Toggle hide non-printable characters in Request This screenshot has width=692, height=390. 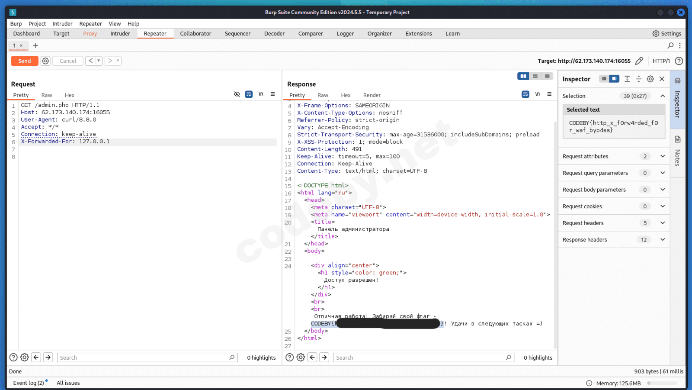(x=237, y=94)
